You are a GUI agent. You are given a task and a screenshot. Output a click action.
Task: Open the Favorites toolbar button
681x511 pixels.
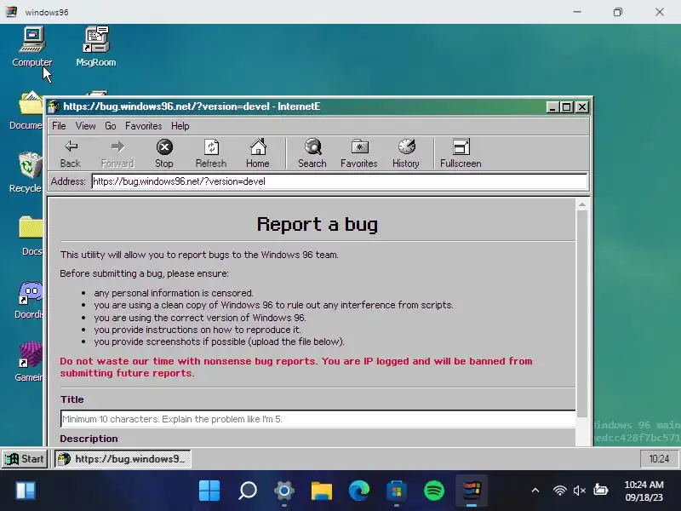pyautogui.click(x=359, y=153)
